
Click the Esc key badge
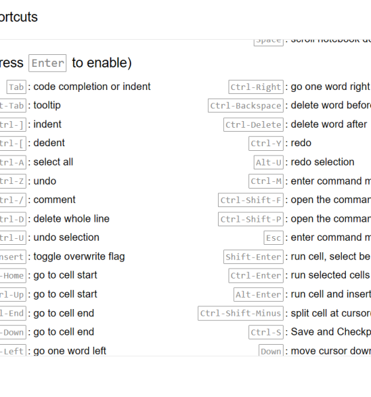click(274, 238)
